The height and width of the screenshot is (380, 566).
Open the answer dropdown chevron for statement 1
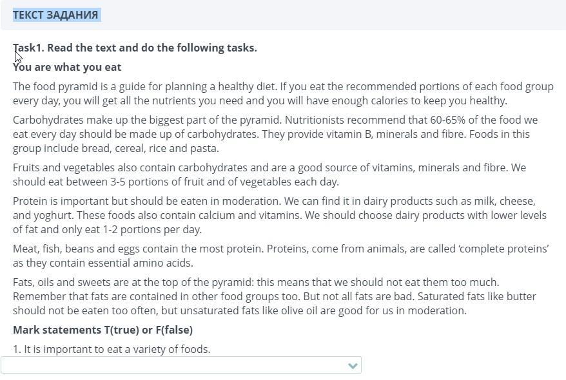[x=353, y=366]
